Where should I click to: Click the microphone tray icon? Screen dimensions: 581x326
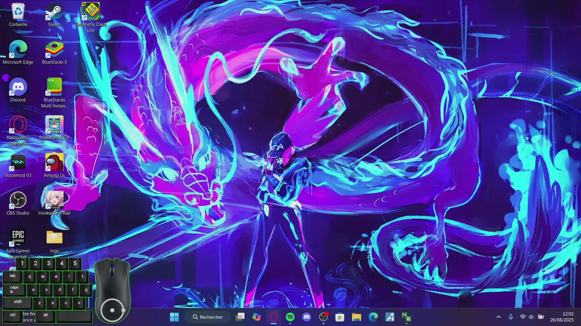[511, 317]
